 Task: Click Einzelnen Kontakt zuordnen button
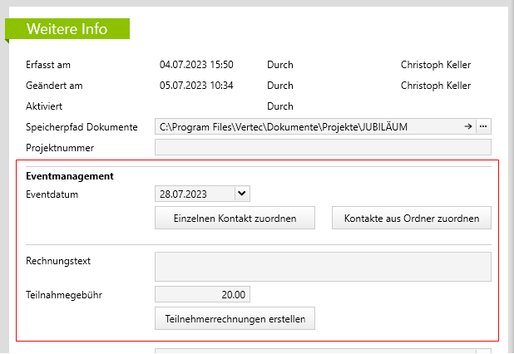(235, 218)
